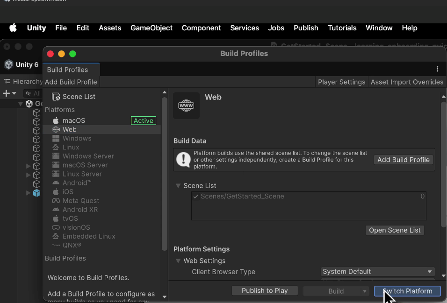Screen dimensions: 447x303
Task: Open the Jobs menu
Action: point(276,28)
